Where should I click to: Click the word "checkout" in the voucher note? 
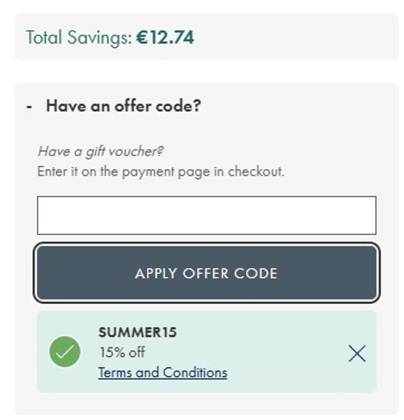tap(256, 171)
